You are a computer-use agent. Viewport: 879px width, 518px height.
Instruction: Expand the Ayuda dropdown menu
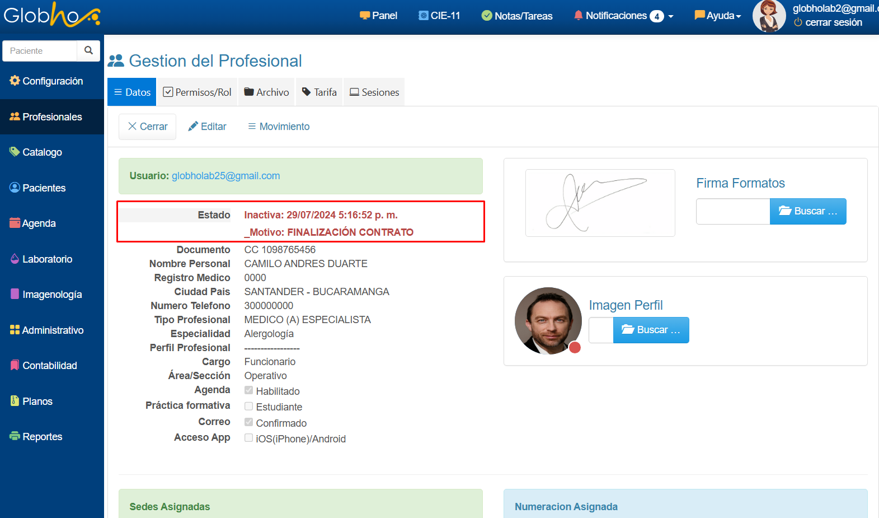point(718,16)
